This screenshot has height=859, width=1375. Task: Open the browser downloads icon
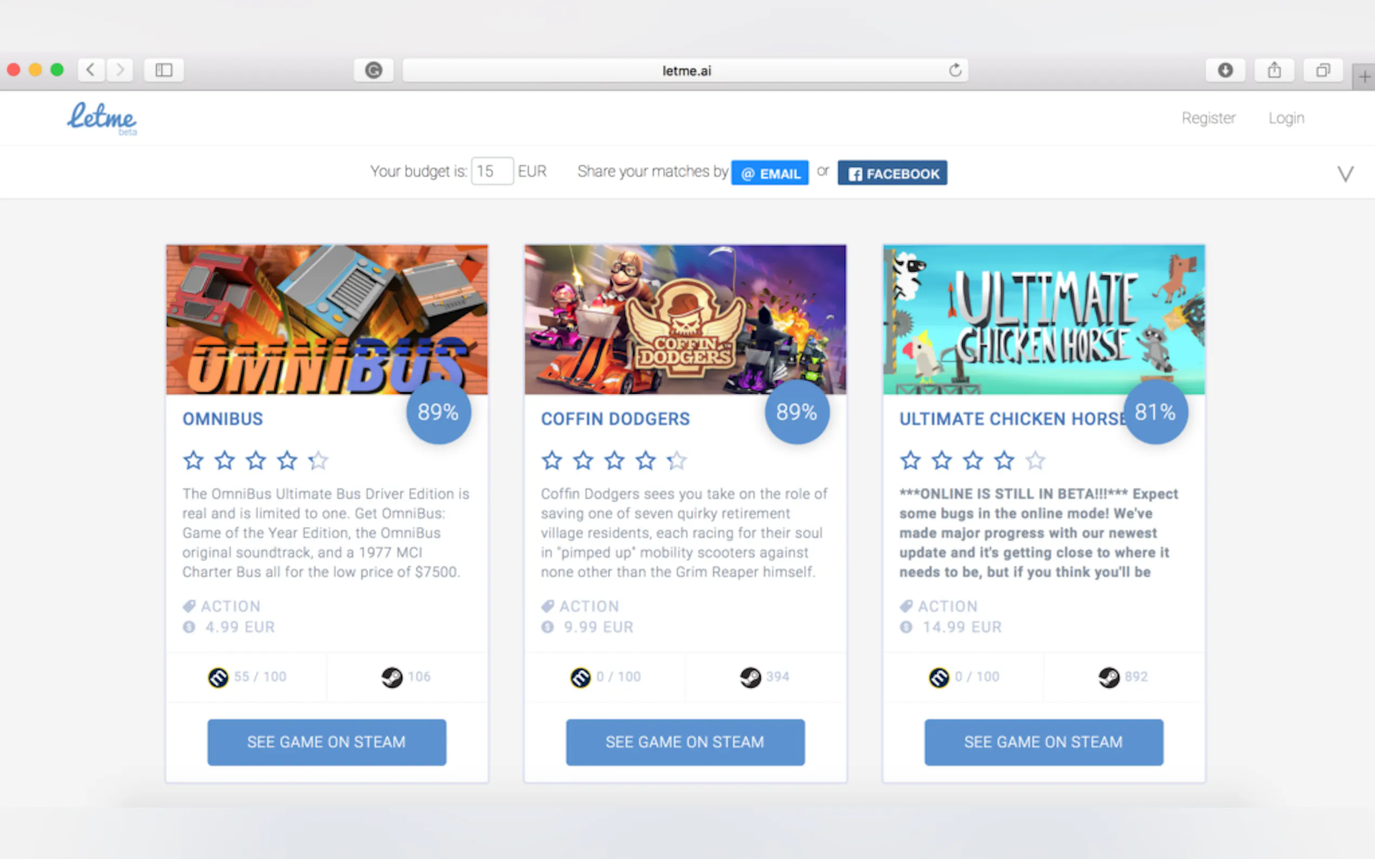click(x=1225, y=70)
